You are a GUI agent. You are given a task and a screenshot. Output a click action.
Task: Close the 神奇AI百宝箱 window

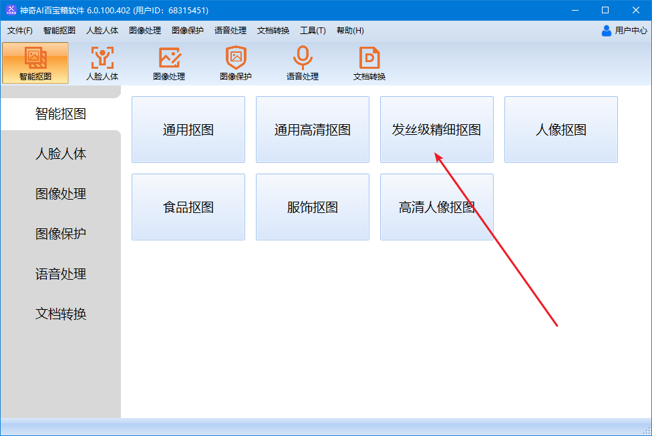pos(636,10)
